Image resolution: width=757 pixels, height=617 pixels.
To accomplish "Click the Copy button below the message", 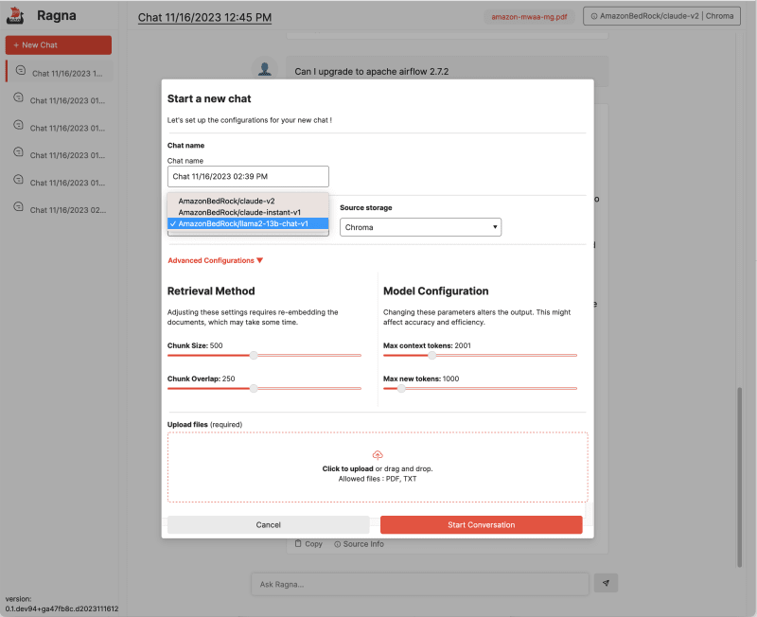I will (x=308, y=544).
